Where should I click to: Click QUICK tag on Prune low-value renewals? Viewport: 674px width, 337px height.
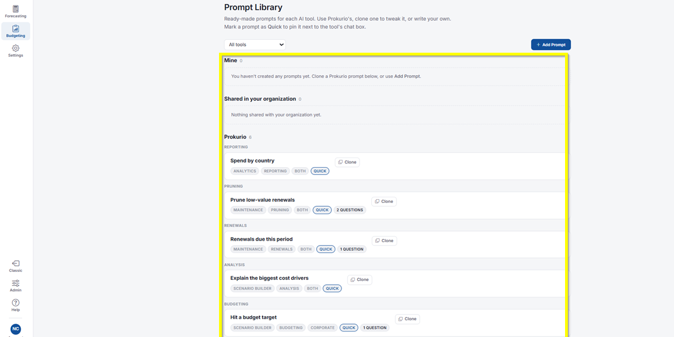(322, 210)
